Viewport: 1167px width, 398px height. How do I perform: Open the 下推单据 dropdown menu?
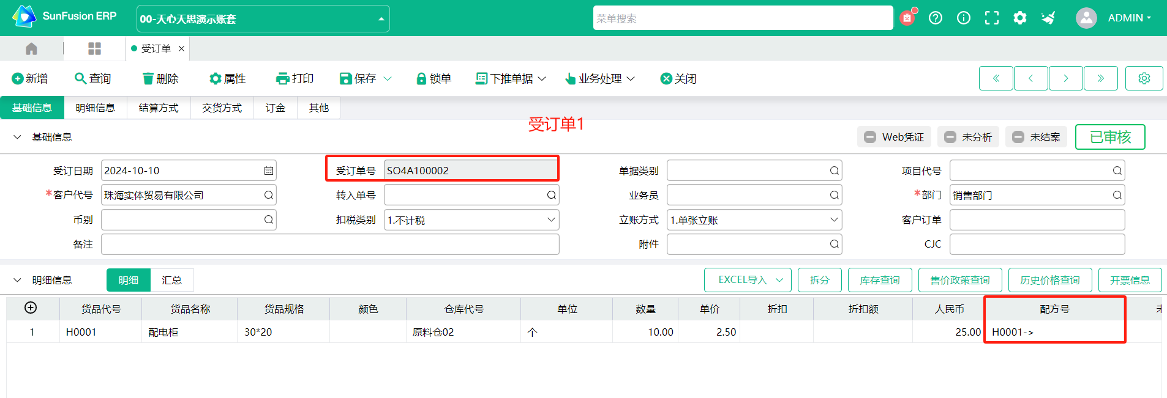click(x=511, y=79)
